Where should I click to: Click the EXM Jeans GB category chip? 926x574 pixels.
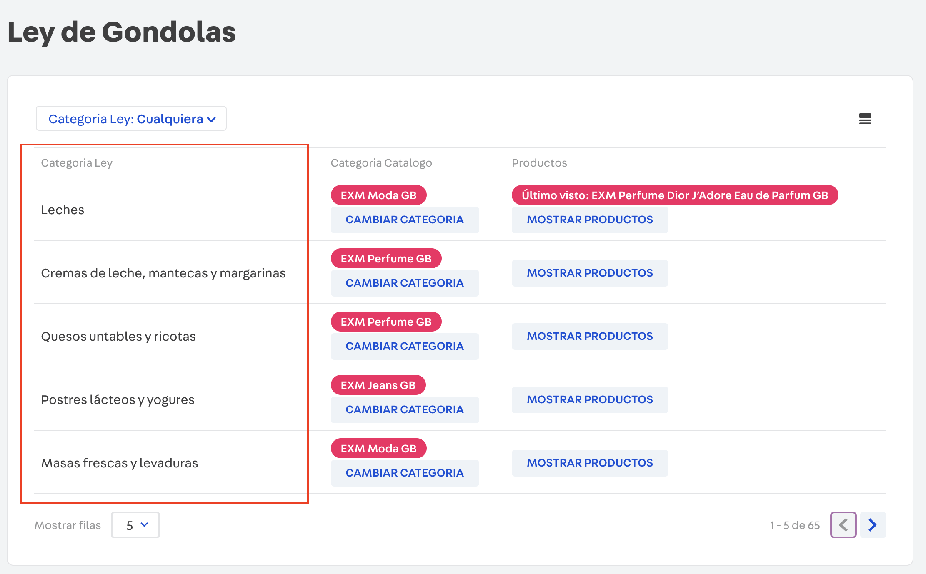click(378, 385)
